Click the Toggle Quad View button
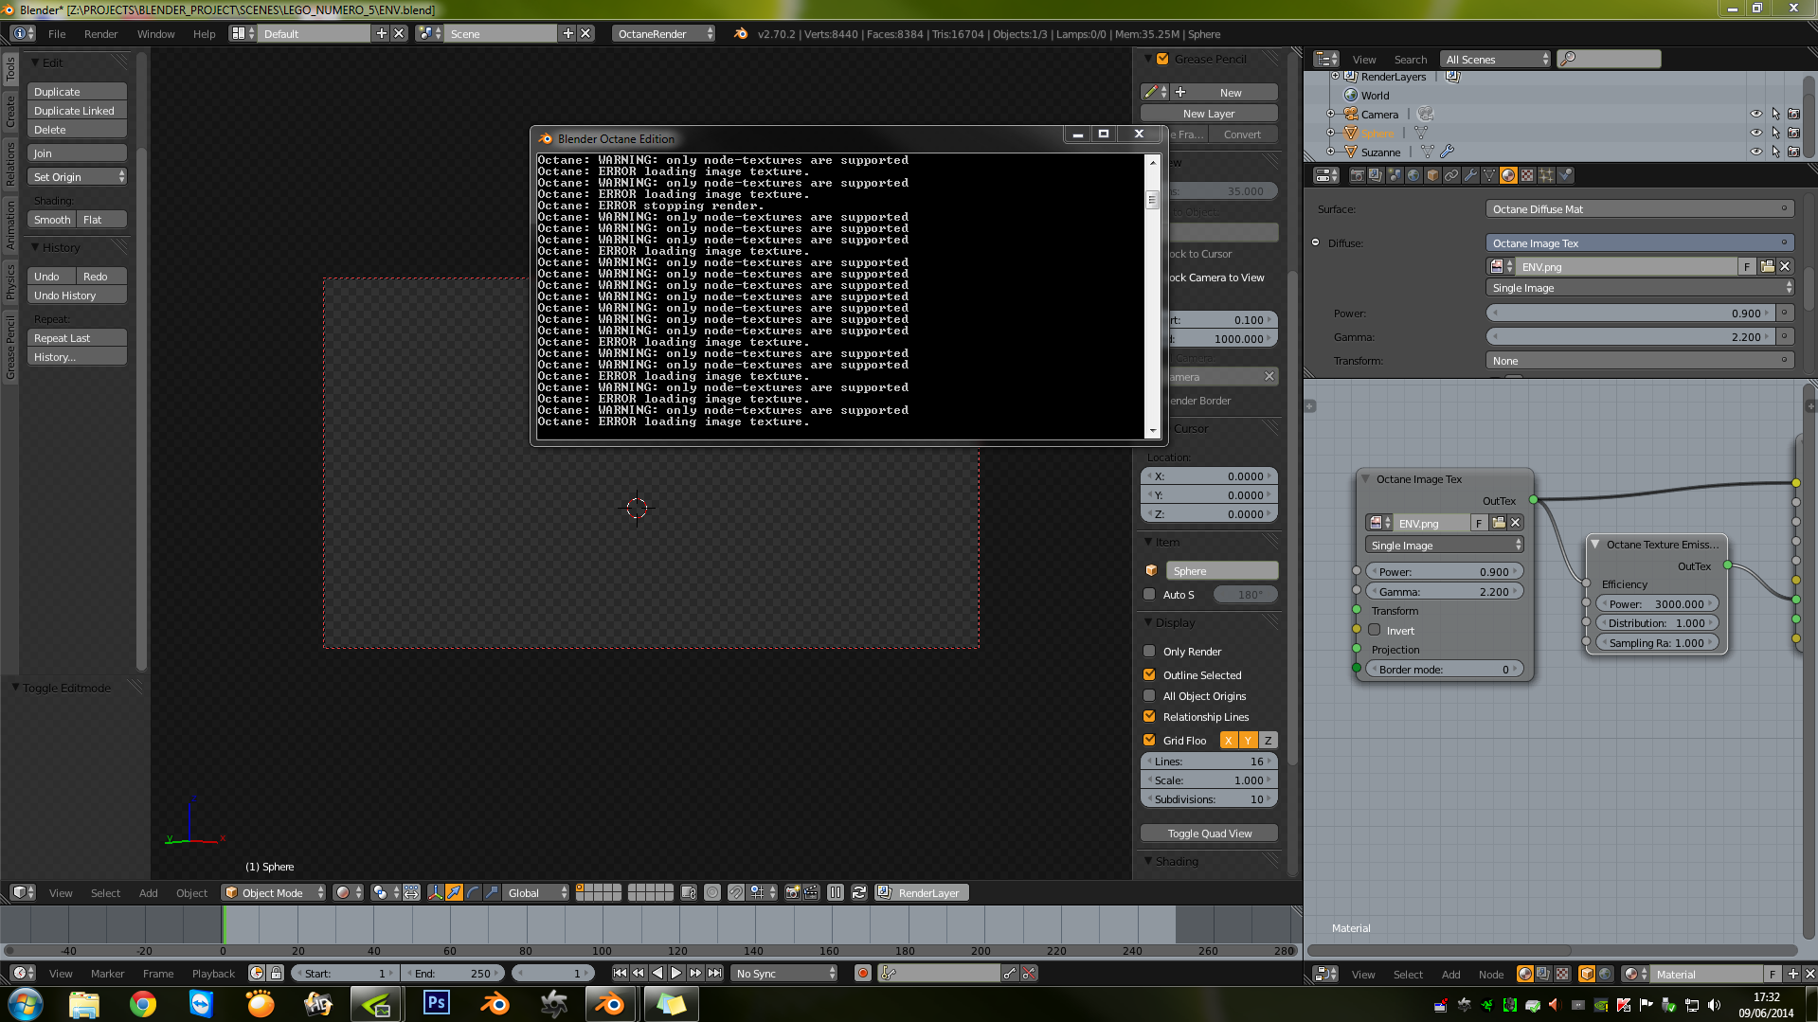Viewport: 1818px width, 1022px height. tap(1209, 834)
